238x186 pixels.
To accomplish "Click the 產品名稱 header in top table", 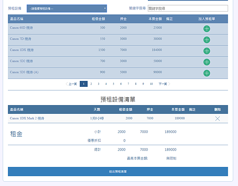I will pos(17,19).
